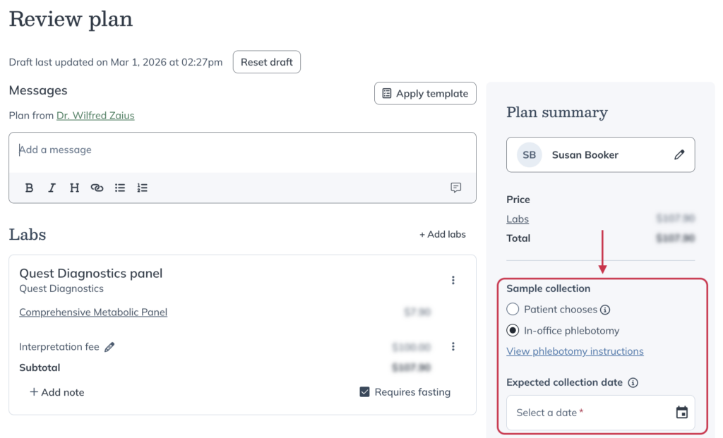View phlebotomy instructions link
Image resolution: width=723 pixels, height=438 pixels.
tap(575, 351)
